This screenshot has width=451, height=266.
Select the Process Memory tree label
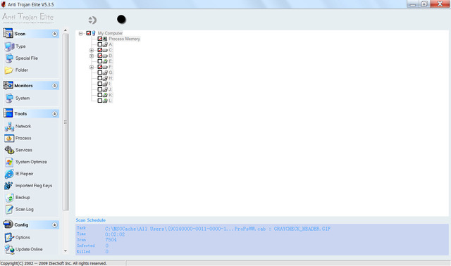tap(124, 39)
